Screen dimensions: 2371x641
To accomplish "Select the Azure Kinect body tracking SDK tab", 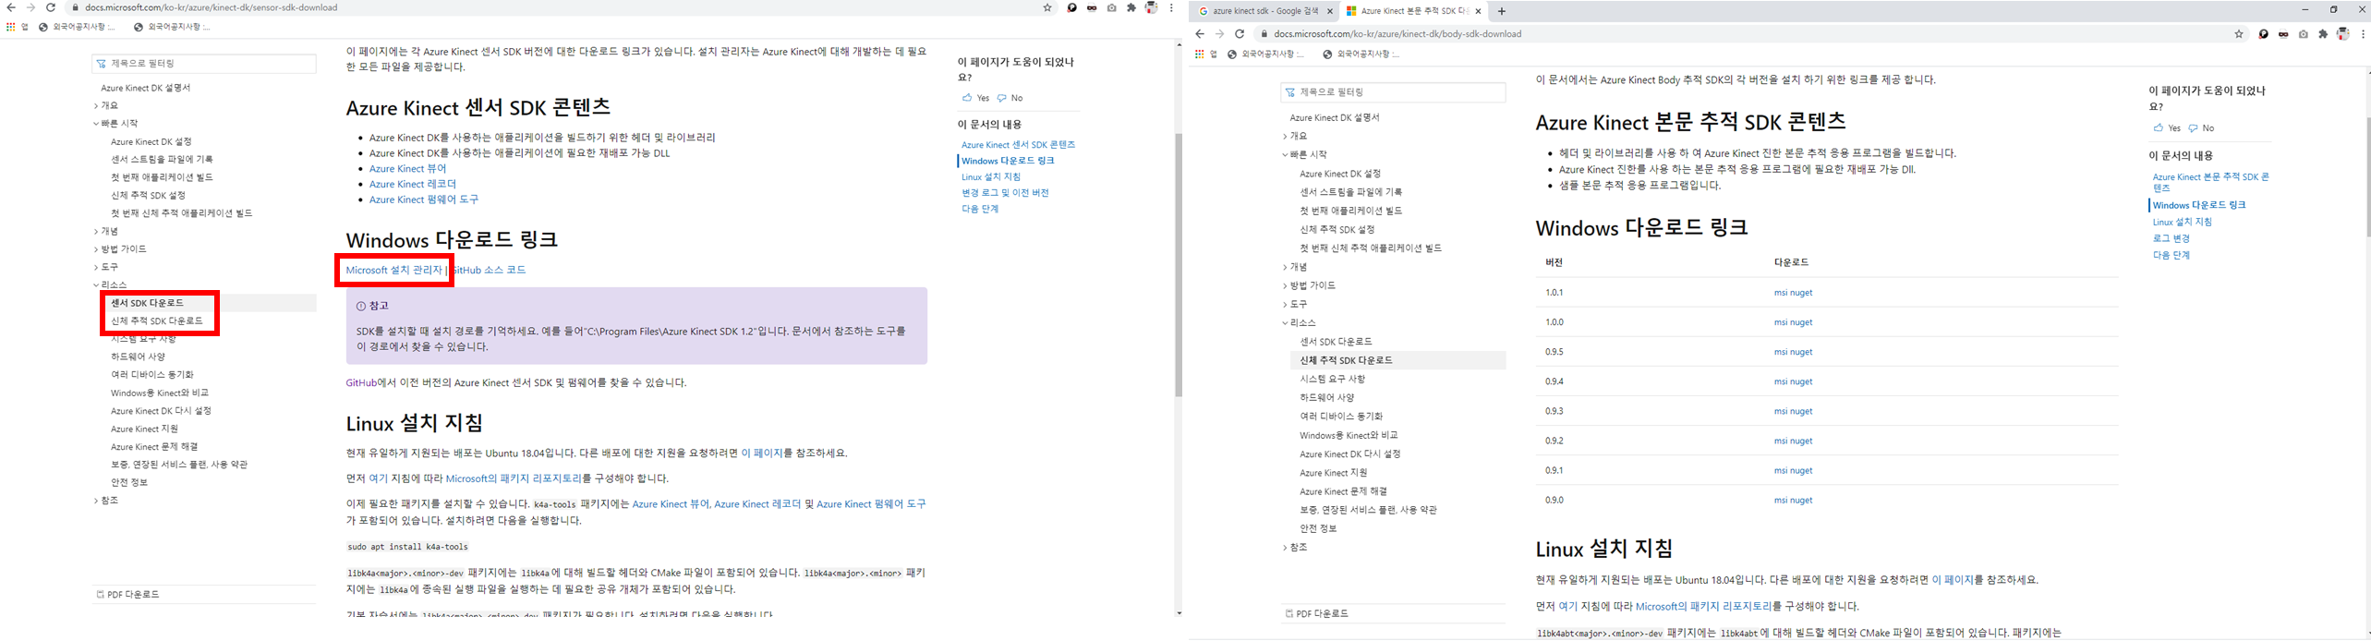I will pos(1413,11).
